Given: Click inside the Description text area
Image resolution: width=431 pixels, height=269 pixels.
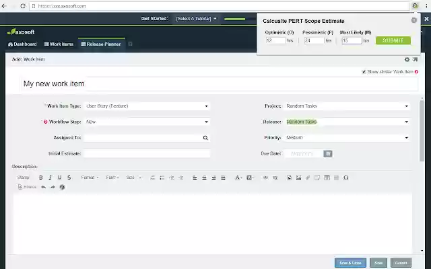Looking at the screenshot, I should [213, 224].
